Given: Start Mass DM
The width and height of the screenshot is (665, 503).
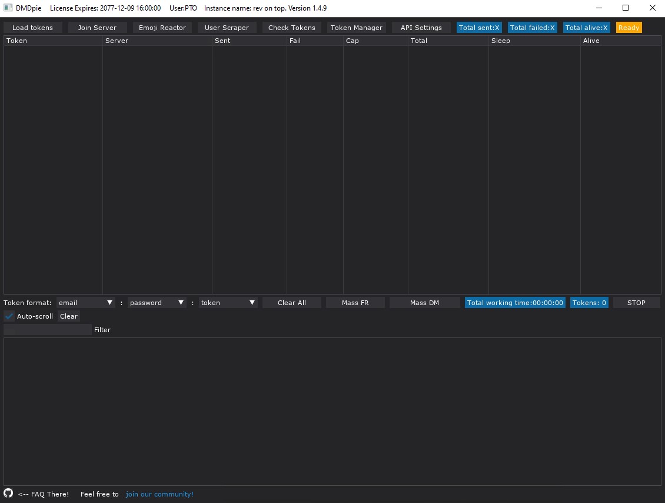Looking at the screenshot, I should [x=424, y=303].
